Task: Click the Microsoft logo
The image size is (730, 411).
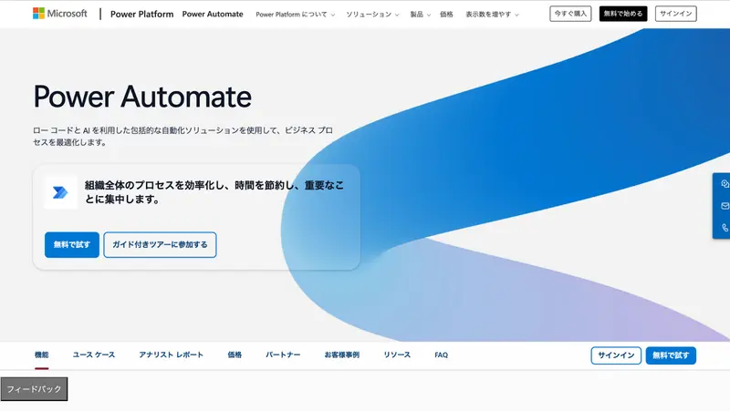Action: (x=59, y=14)
